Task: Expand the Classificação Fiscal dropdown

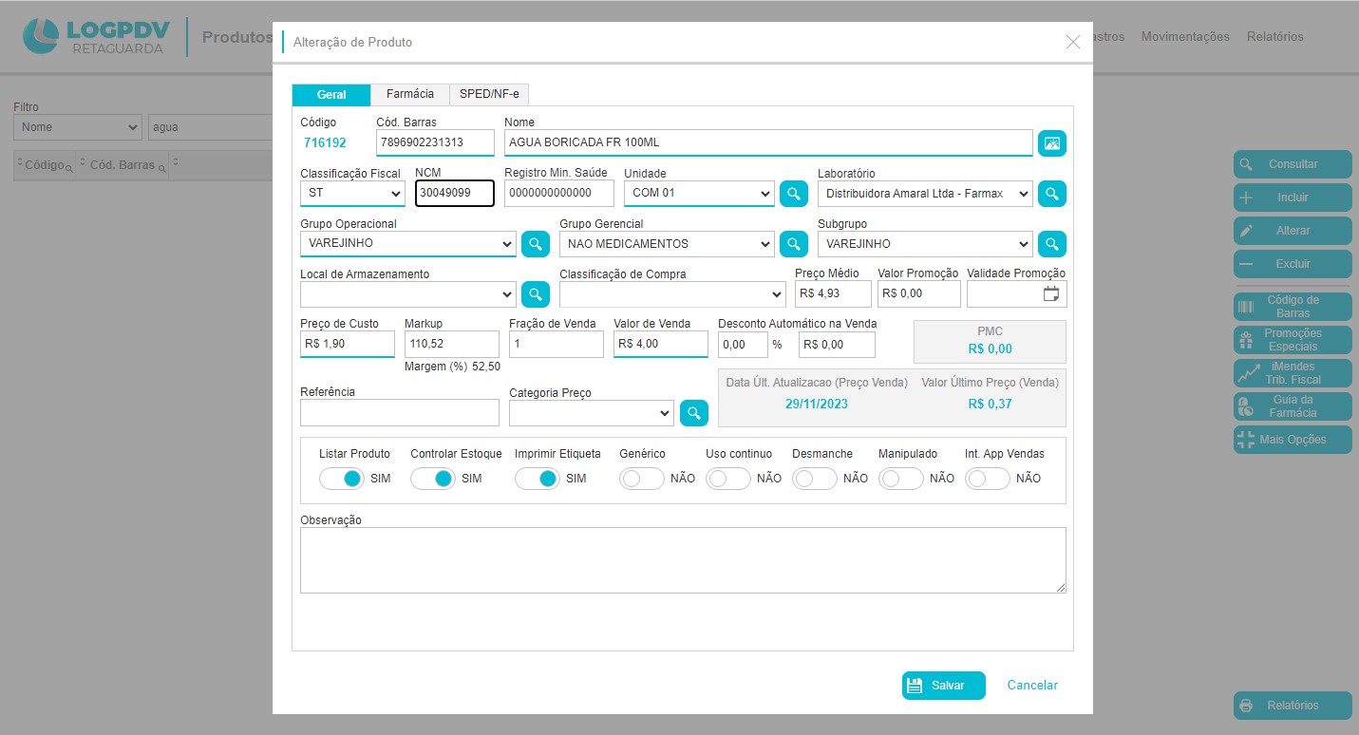Action: pos(352,194)
